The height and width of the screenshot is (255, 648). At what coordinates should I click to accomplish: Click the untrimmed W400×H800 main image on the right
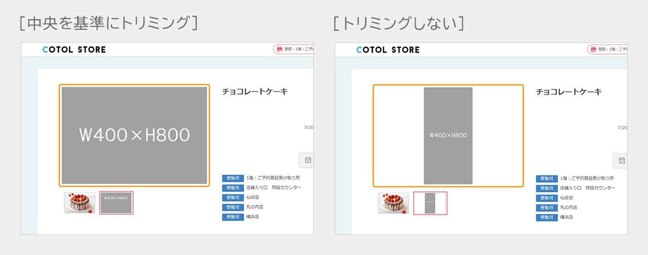click(448, 135)
